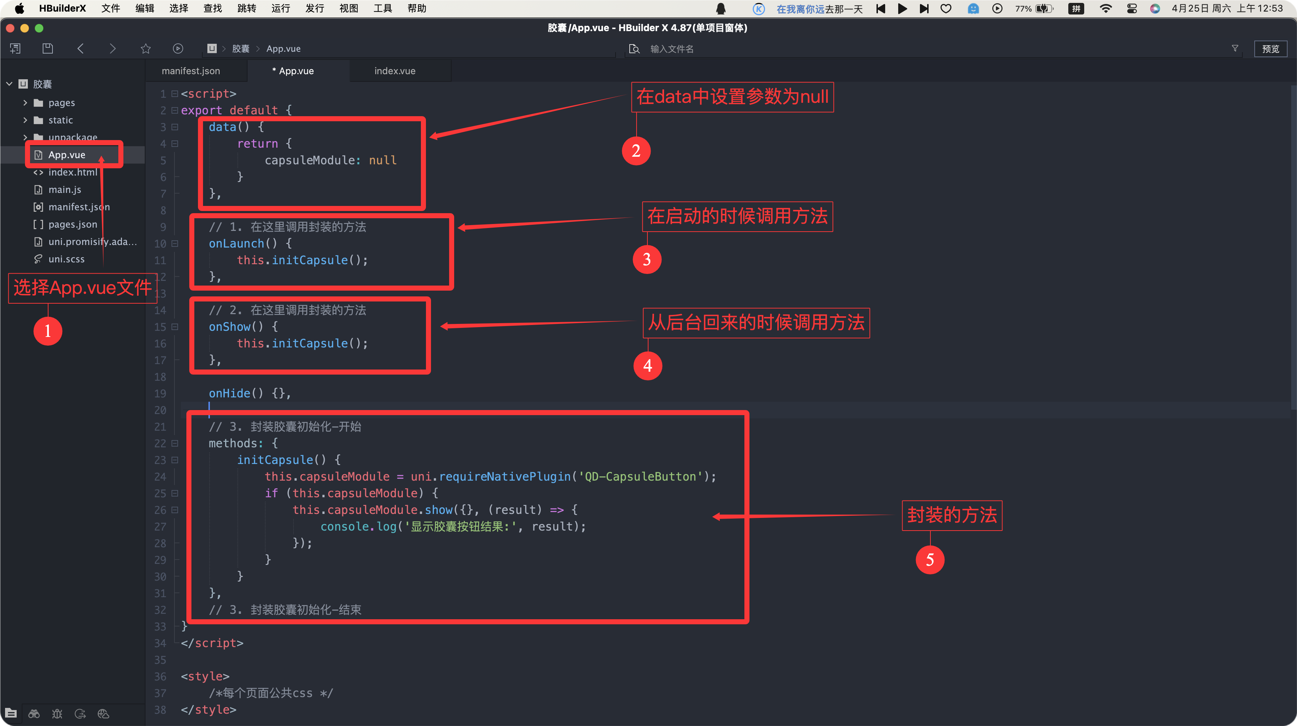Viewport: 1297px width, 726px height.
Task: Open Control Center in the menu bar
Action: 1132,9
